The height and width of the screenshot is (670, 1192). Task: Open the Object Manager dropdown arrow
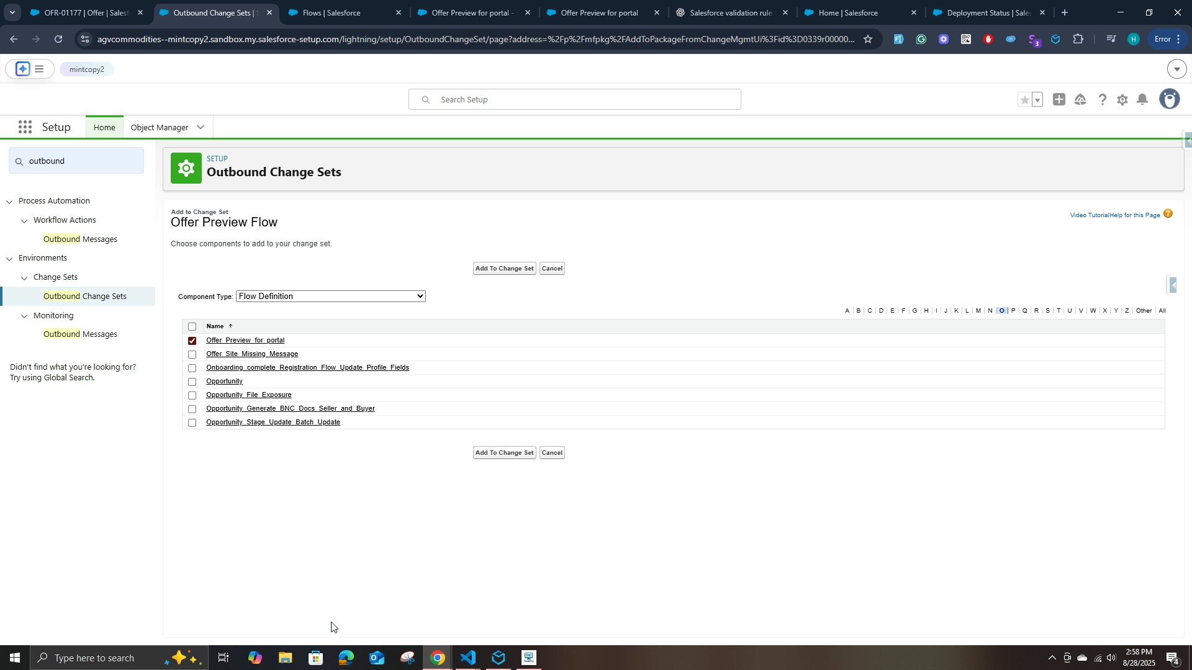tap(201, 127)
